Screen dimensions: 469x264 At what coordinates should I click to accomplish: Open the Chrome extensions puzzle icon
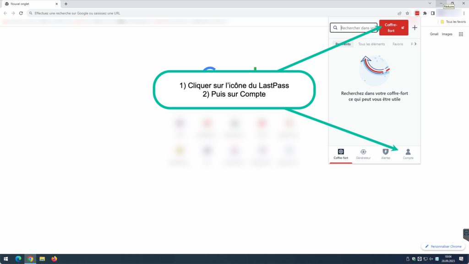[425, 13]
